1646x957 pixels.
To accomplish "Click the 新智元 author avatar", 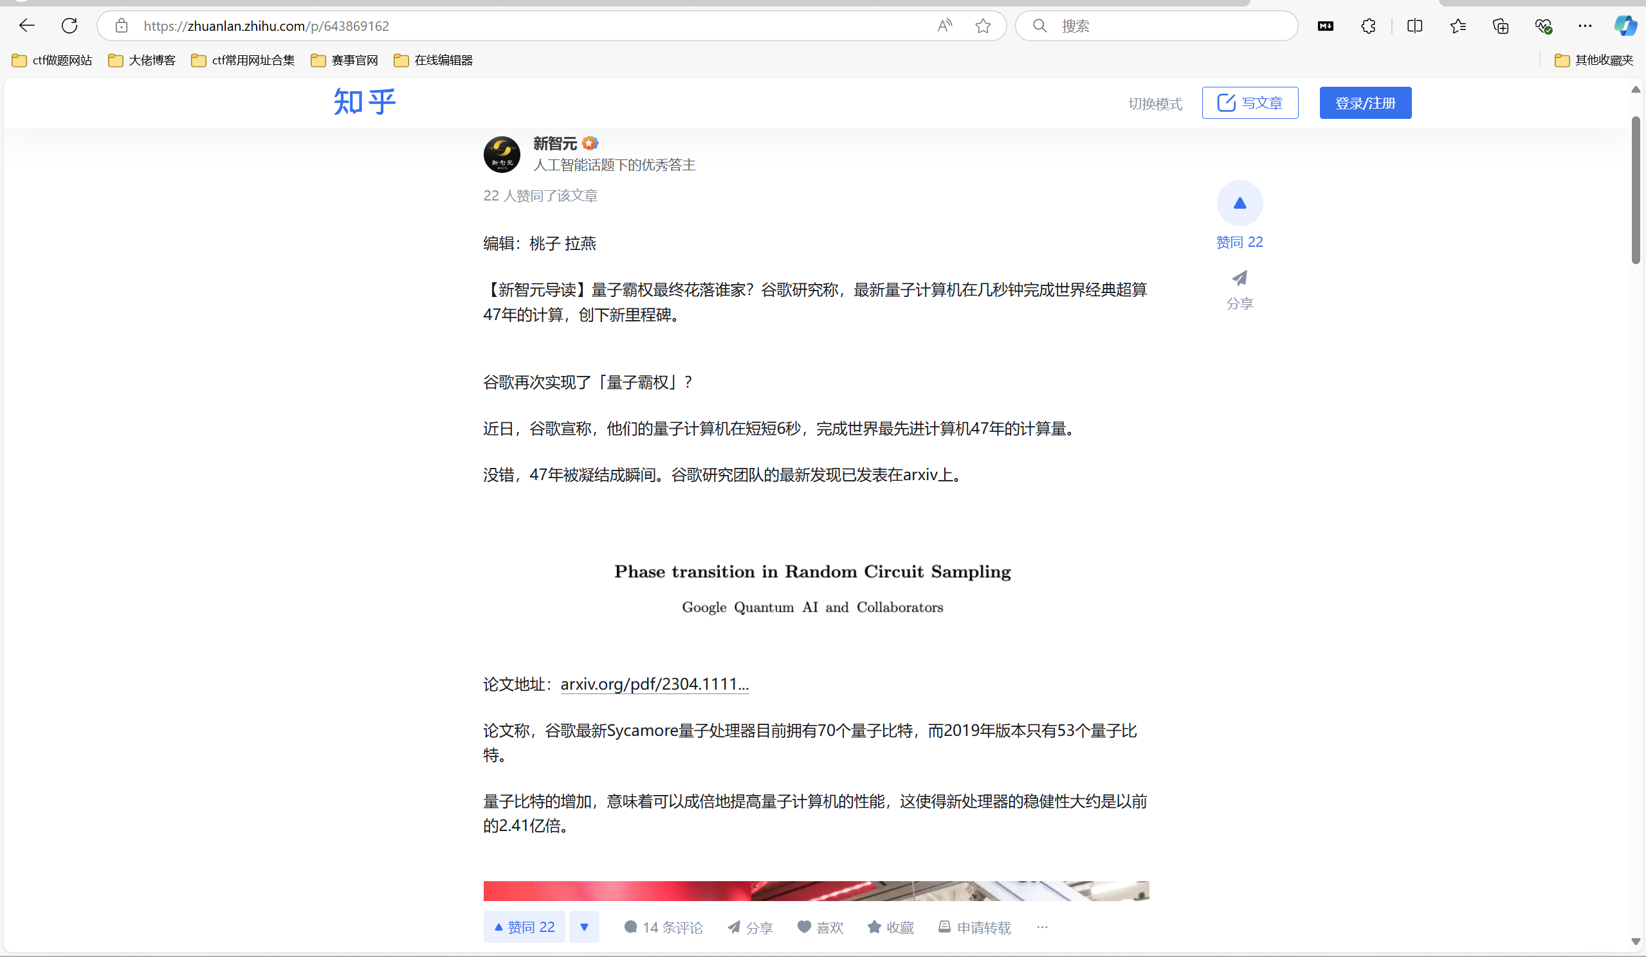I will pos(502,154).
